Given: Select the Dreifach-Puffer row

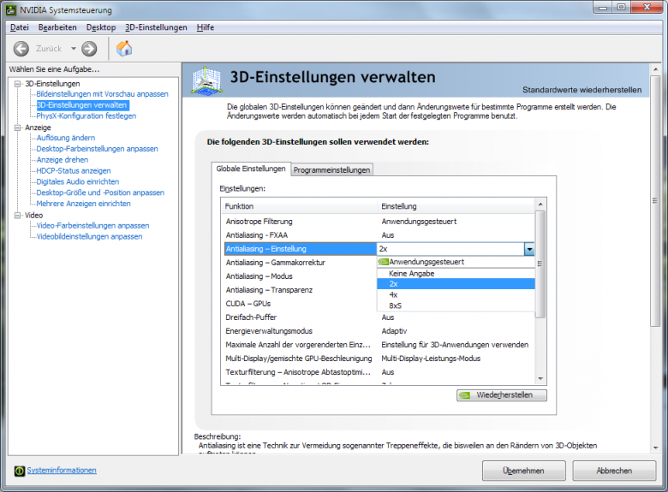Looking at the screenshot, I should coord(379,317).
